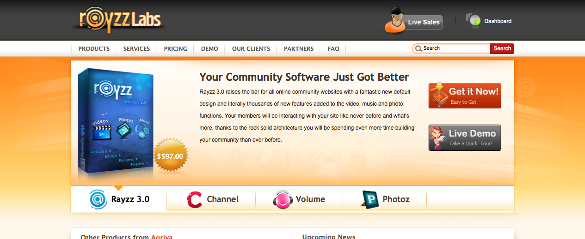Viewport: 585px width, 239px height.
Task: Switch to the Channel tab label
Action: click(x=223, y=199)
